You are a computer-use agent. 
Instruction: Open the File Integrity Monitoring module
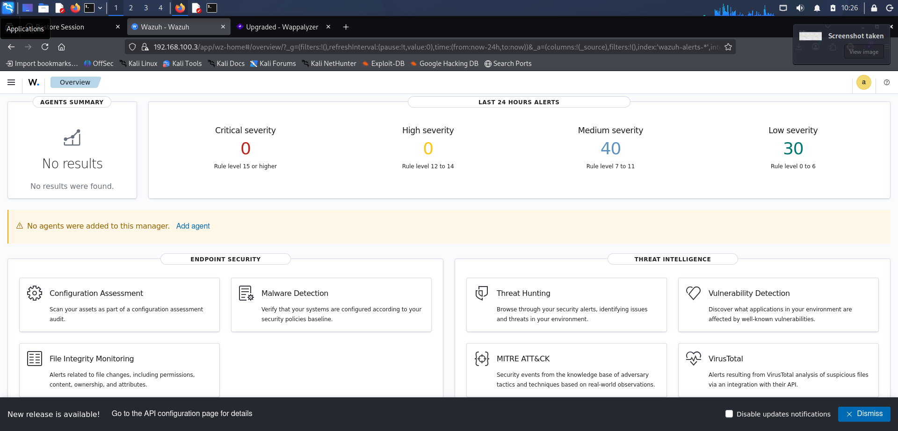pyautogui.click(x=119, y=370)
